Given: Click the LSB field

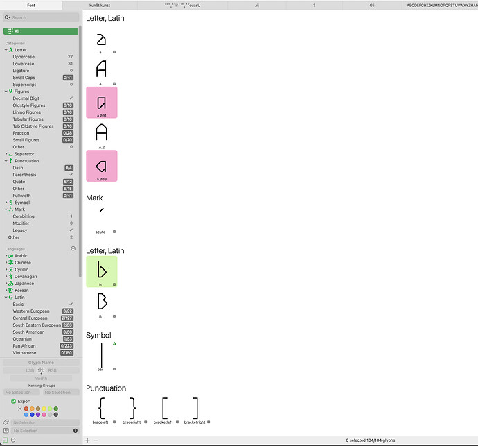Looking at the screenshot, I should coord(20,370).
